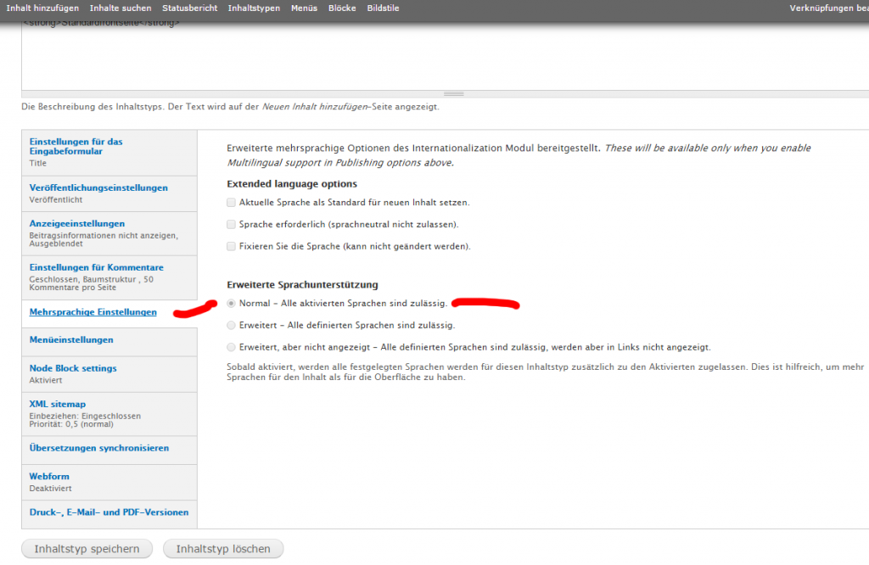Image resolution: width=869 pixels, height=565 pixels.
Task: Open 'Bildstile' shortcut in toolbar
Action: click(x=383, y=8)
